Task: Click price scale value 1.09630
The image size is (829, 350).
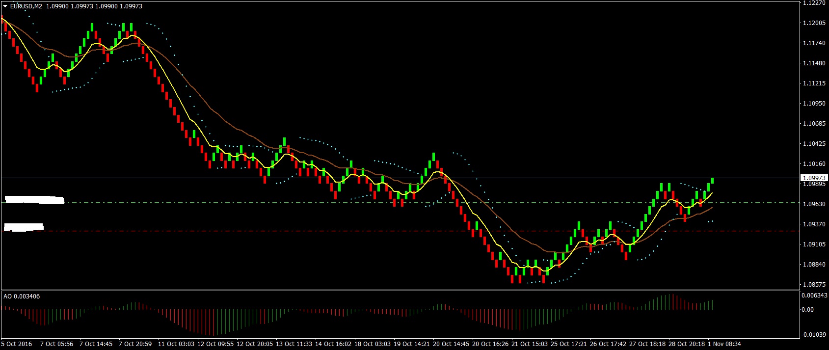Action: click(815, 204)
